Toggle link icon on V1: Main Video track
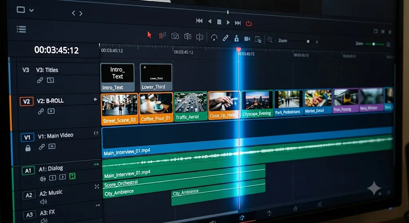The width and height of the screenshot is (409, 223). tap(42, 147)
